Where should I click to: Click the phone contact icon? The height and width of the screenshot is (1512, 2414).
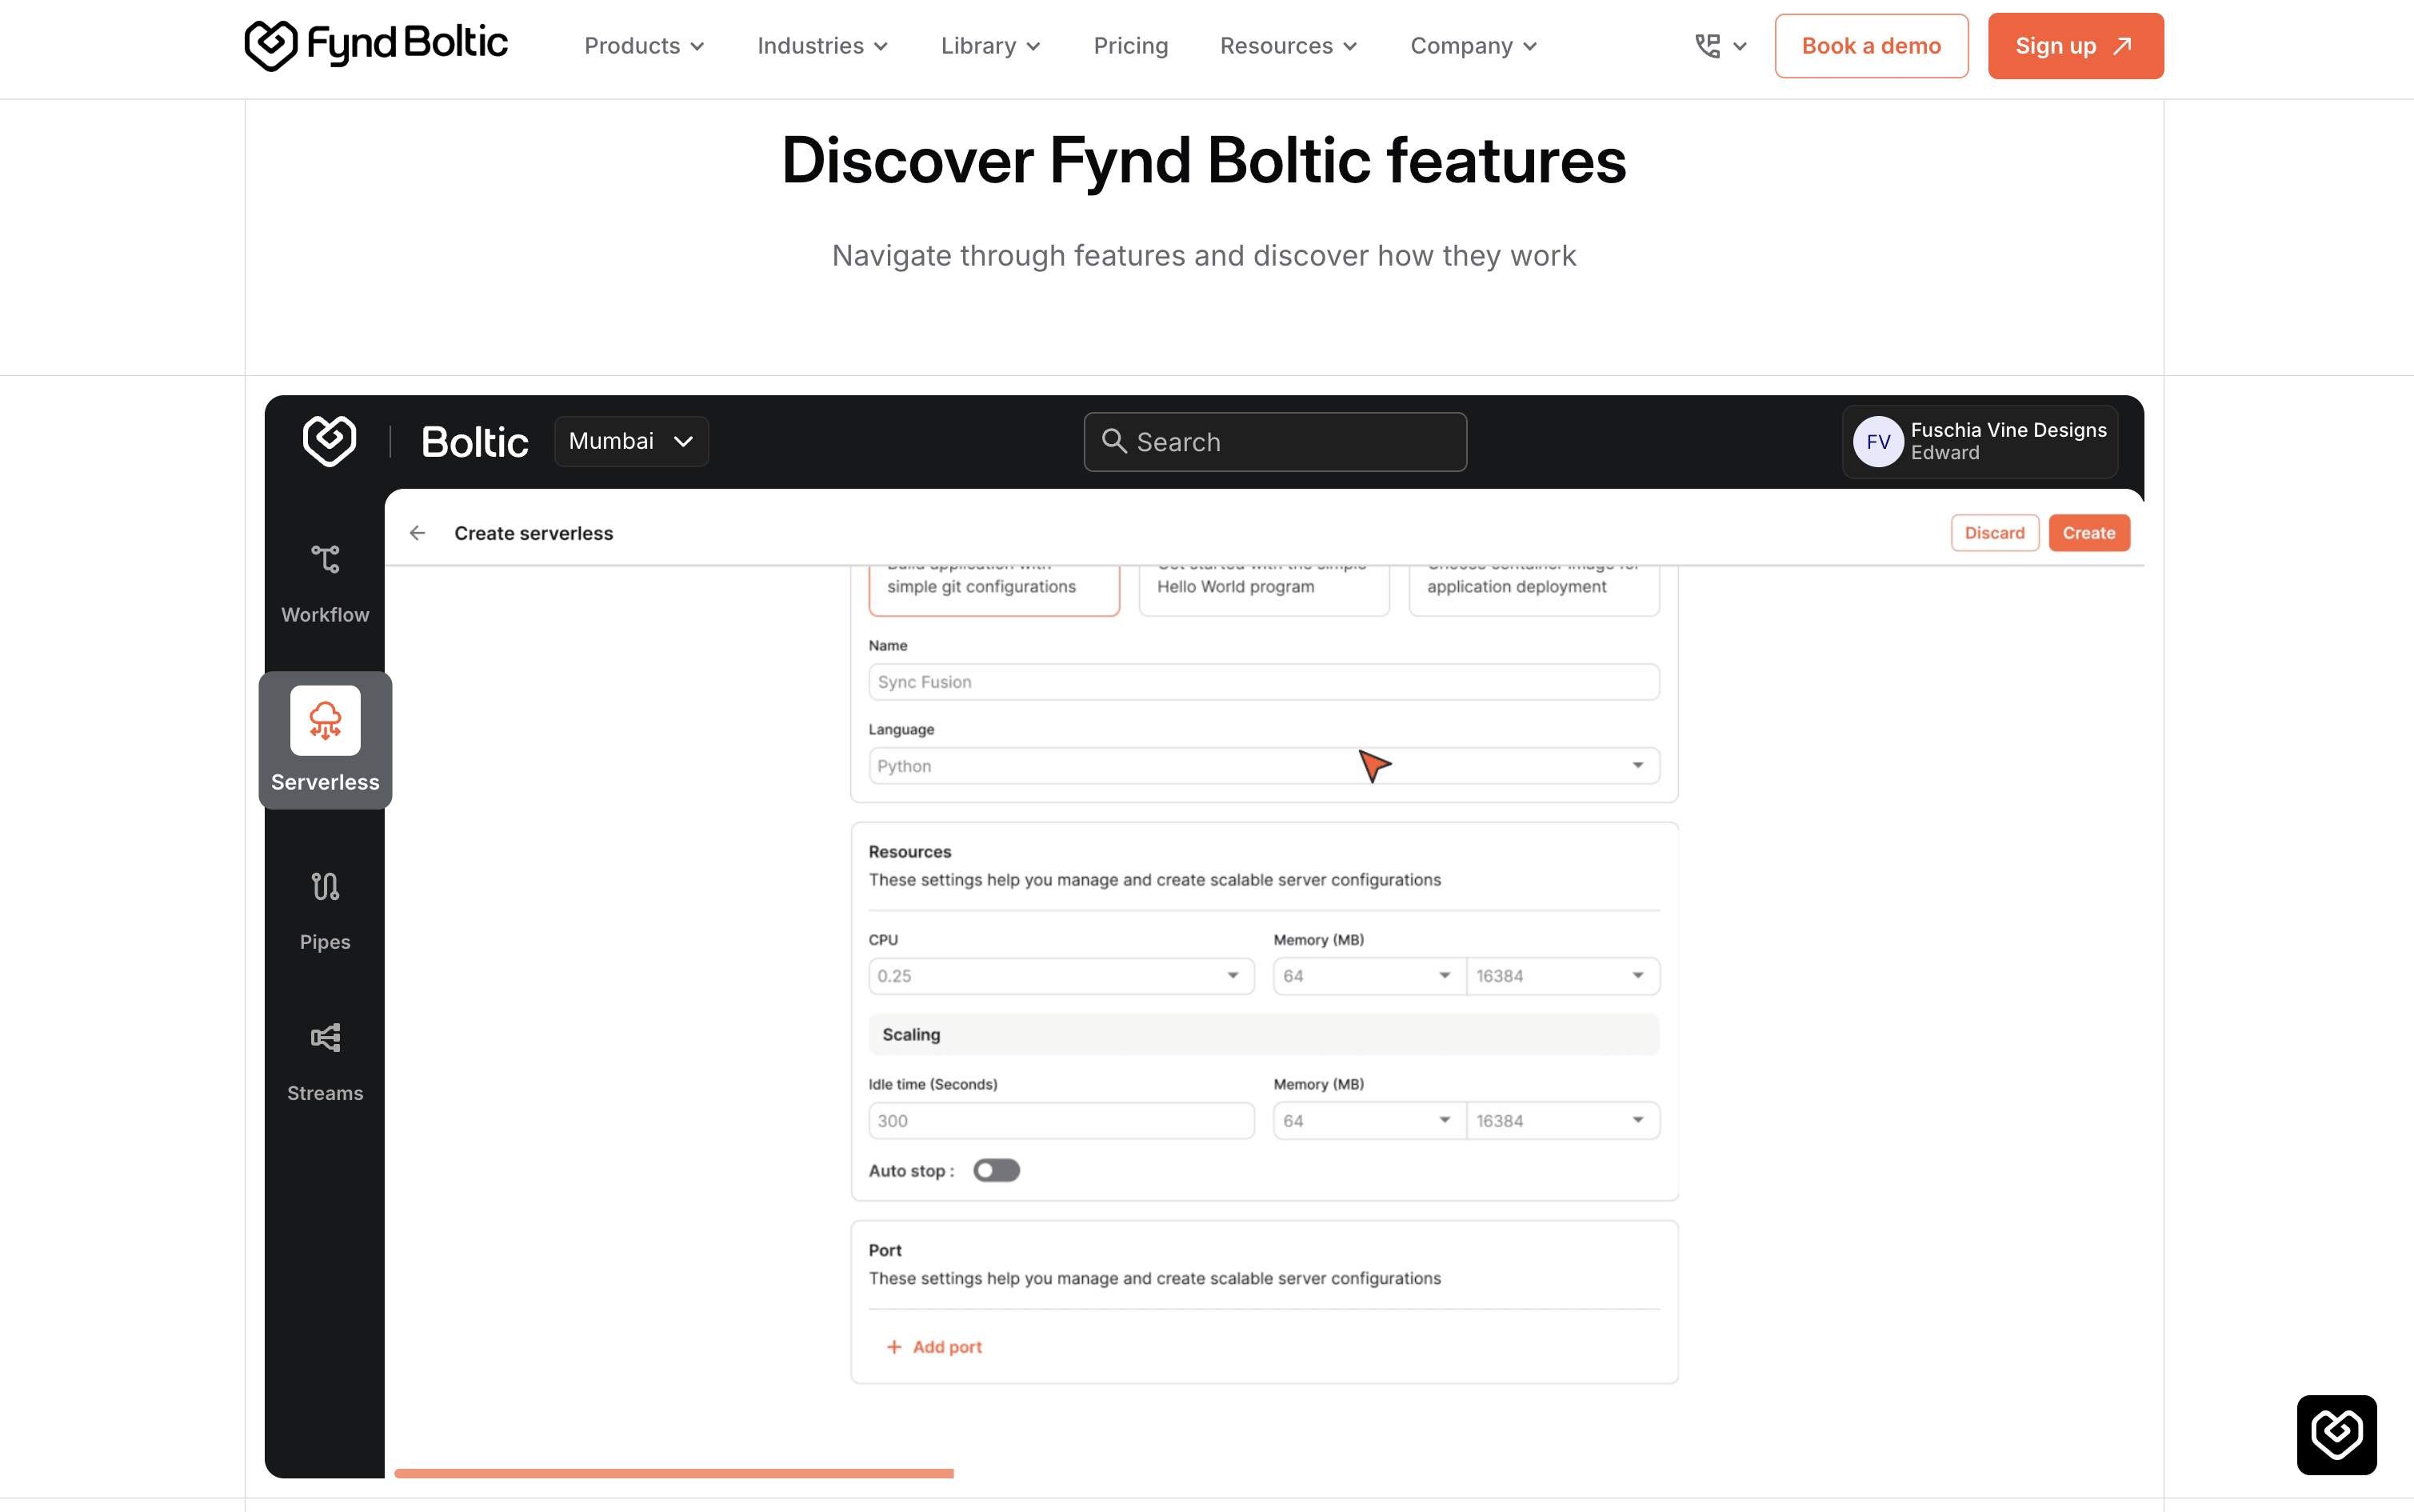pos(1707,46)
